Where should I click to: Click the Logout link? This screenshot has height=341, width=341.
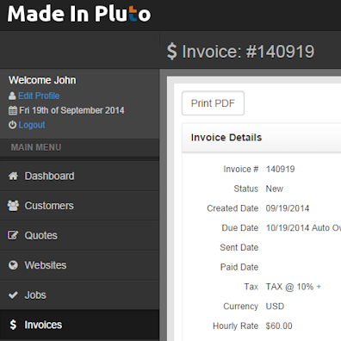pyautogui.click(x=32, y=125)
